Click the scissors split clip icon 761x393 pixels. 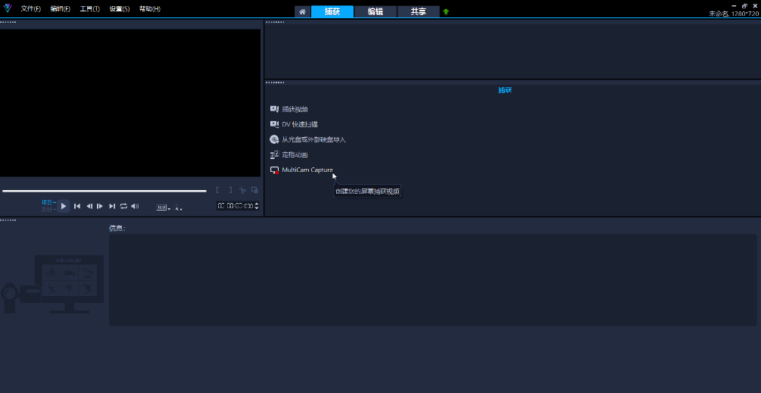click(242, 190)
